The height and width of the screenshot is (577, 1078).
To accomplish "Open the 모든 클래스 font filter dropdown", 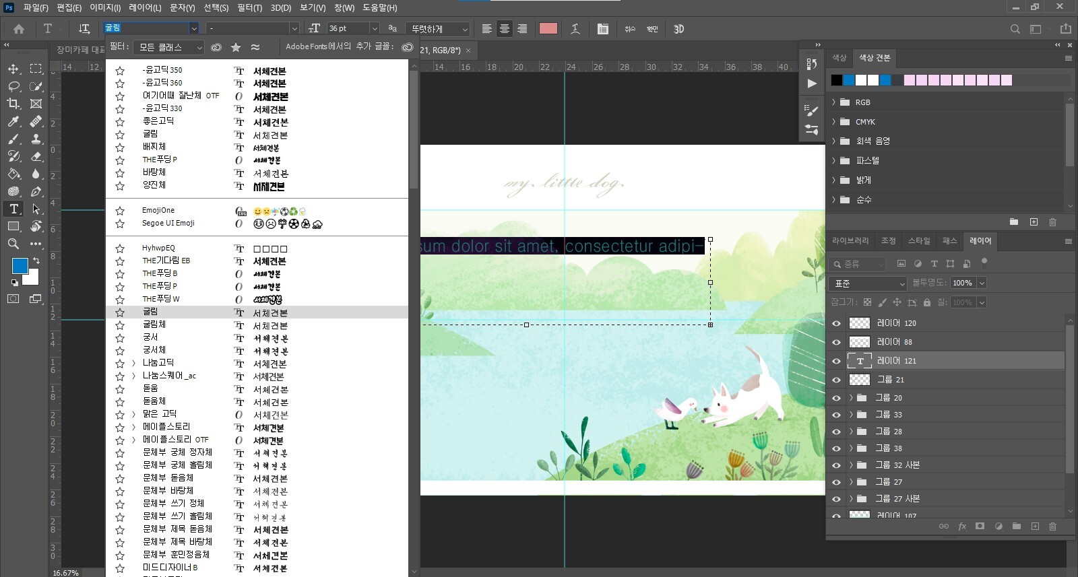I will pos(168,47).
